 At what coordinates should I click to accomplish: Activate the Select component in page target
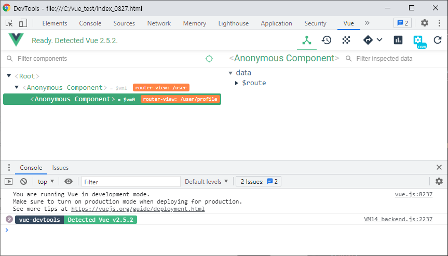coord(209,59)
